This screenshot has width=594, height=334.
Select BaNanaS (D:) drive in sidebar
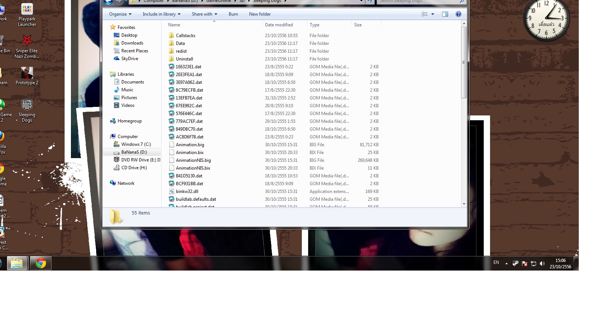pos(134,152)
